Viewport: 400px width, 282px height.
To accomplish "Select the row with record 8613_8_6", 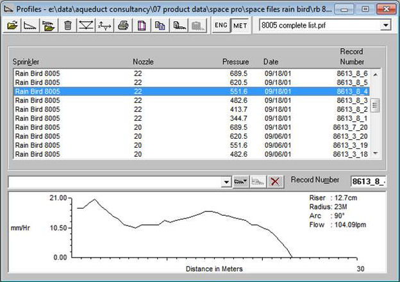I will (x=191, y=73).
